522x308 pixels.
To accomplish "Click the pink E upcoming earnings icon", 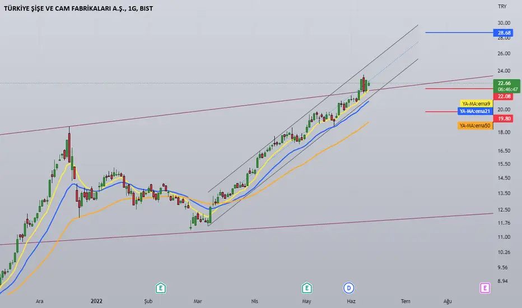I will point(484,288).
